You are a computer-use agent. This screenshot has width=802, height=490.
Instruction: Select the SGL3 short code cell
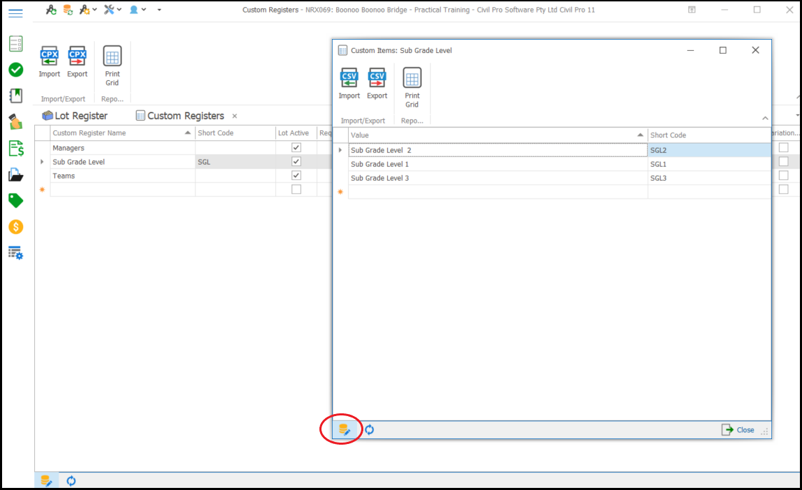pos(709,178)
